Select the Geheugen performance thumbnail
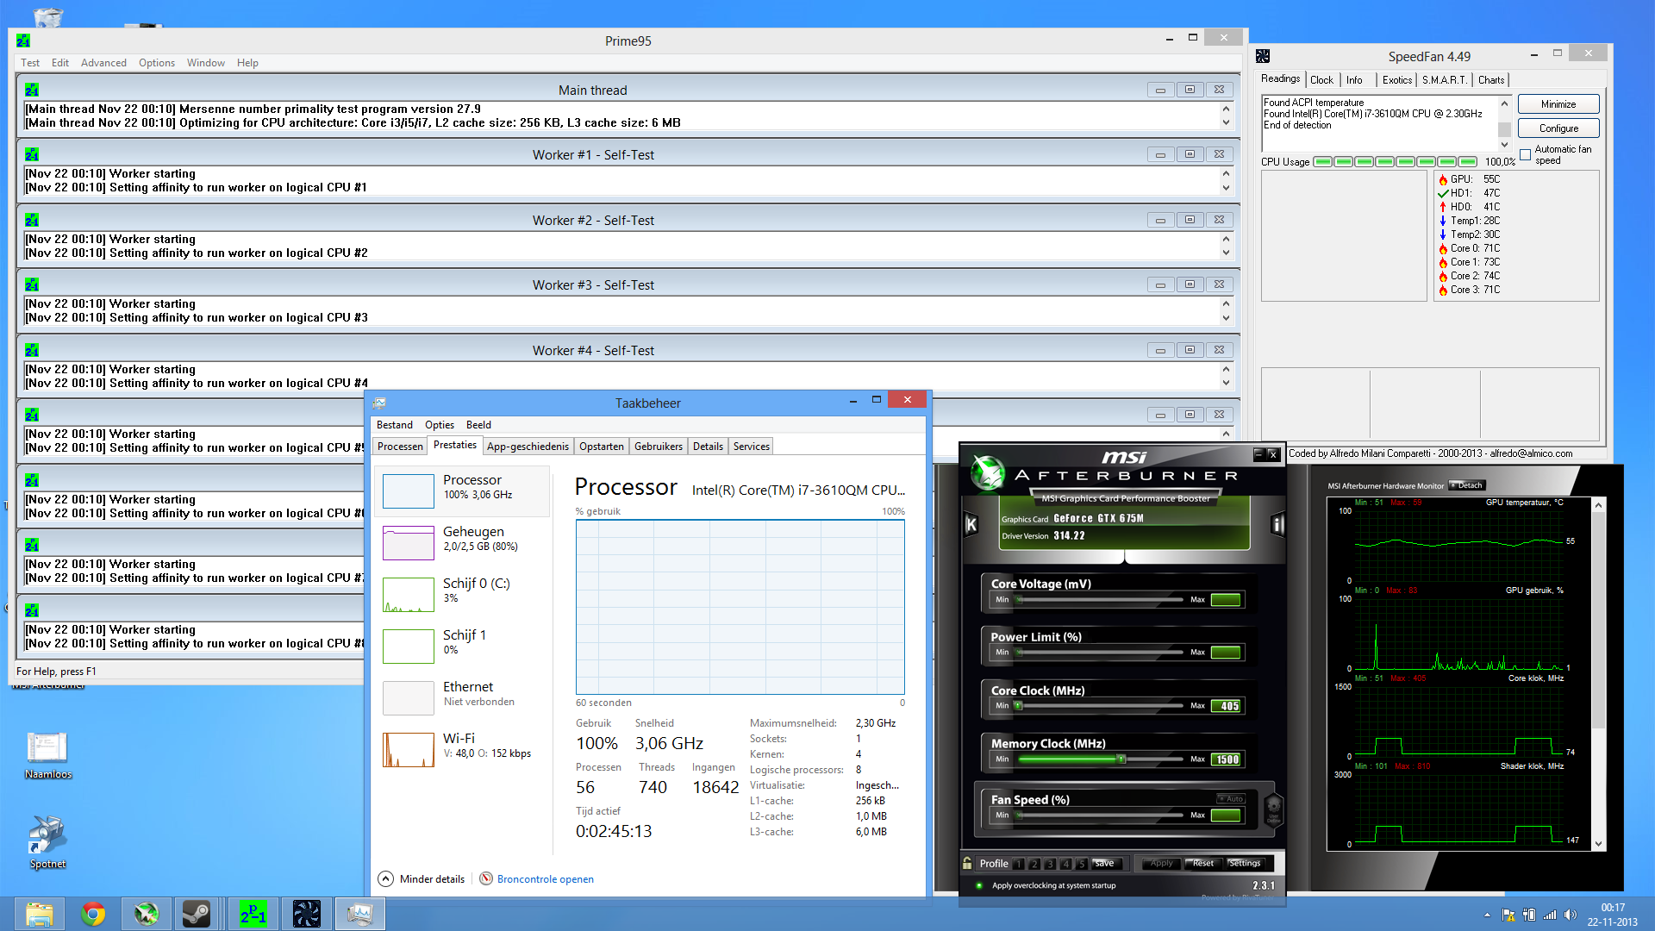The image size is (1655, 931). (409, 543)
